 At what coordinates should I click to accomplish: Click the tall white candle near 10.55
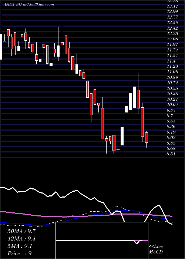coord(134,97)
